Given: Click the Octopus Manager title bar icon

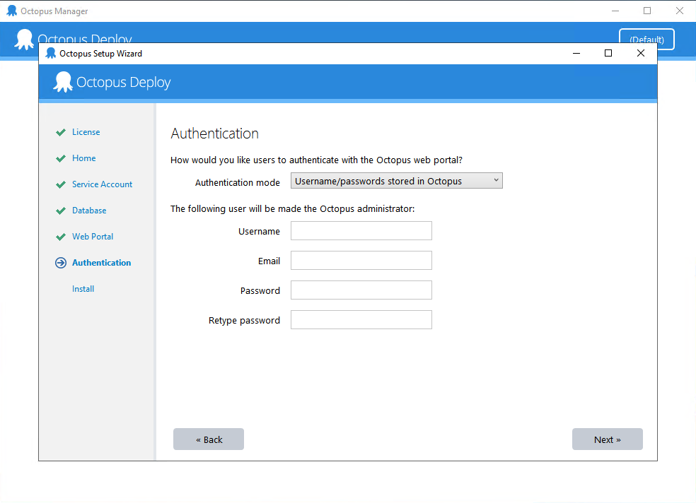Looking at the screenshot, I should point(12,11).
